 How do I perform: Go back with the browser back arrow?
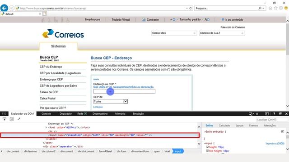click(x=4, y=8)
